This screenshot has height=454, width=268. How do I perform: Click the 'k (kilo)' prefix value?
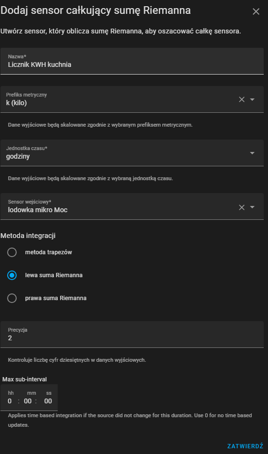coord(17,103)
